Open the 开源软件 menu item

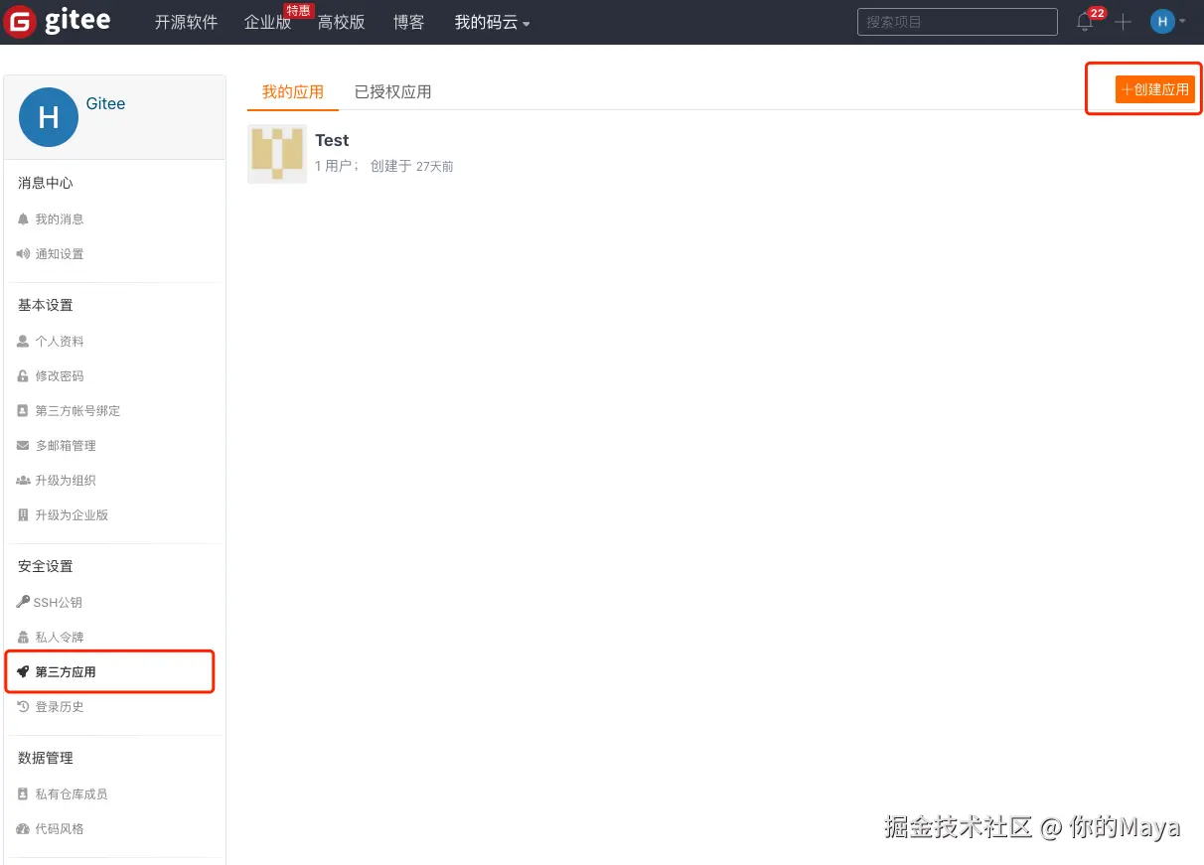point(186,22)
